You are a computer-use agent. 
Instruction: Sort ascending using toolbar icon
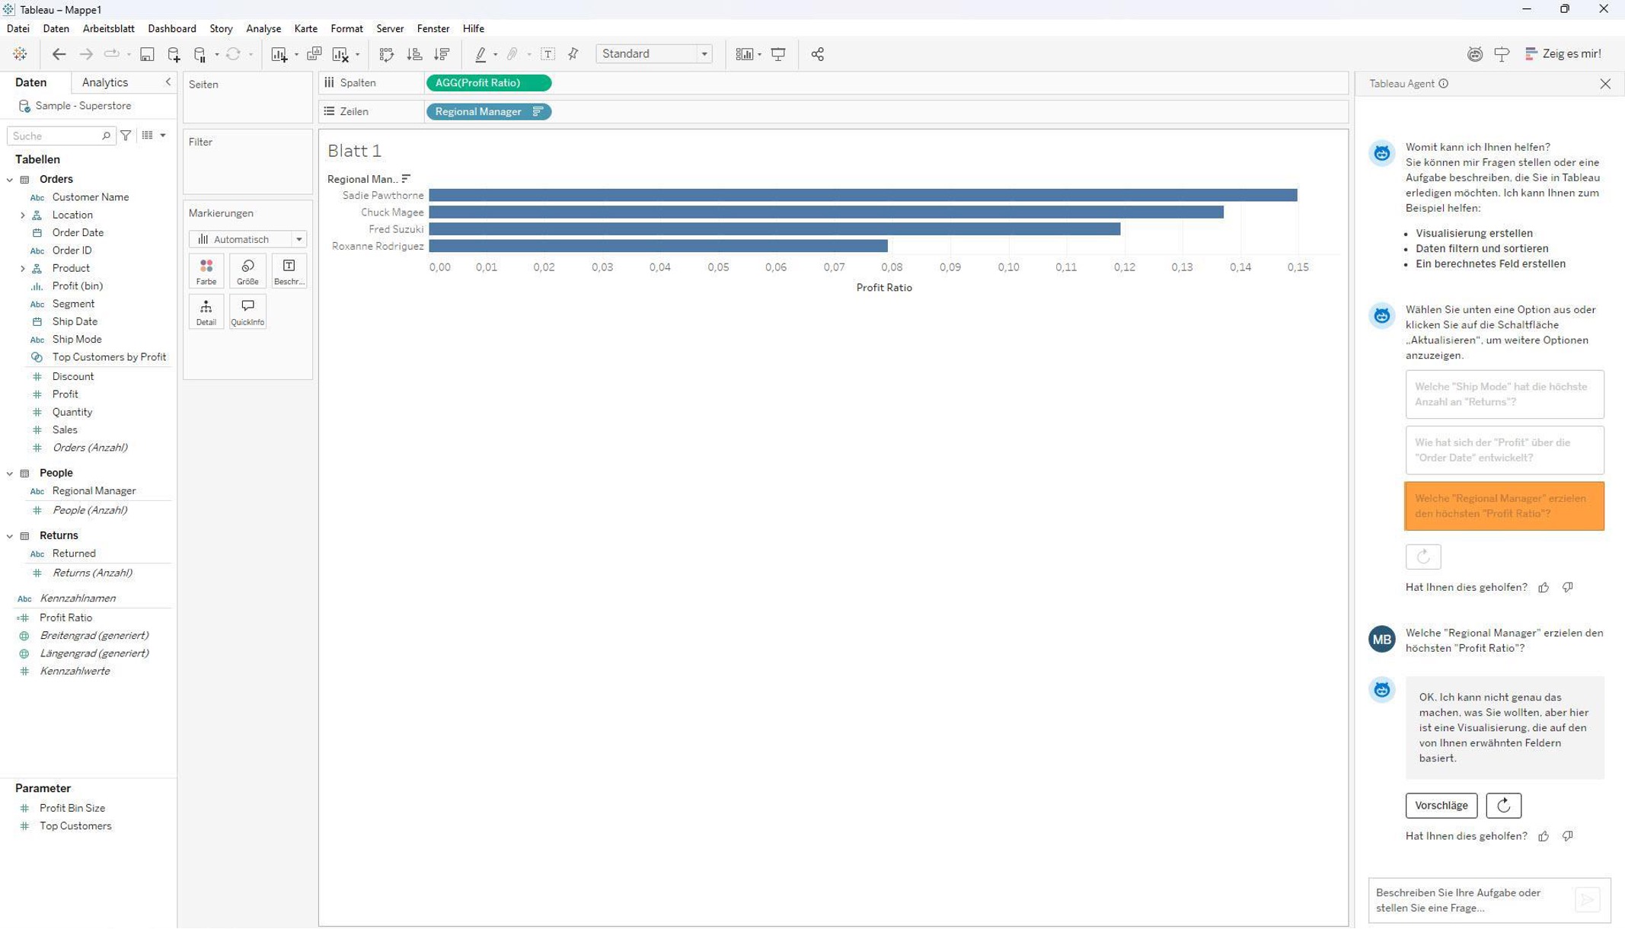pos(414,54)
